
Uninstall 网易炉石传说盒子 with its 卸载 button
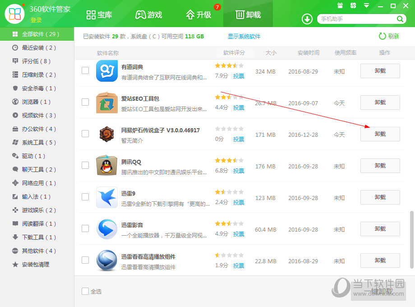380,134
